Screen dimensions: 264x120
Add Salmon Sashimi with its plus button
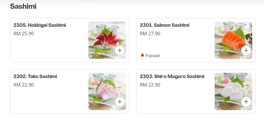click(246, 50)
